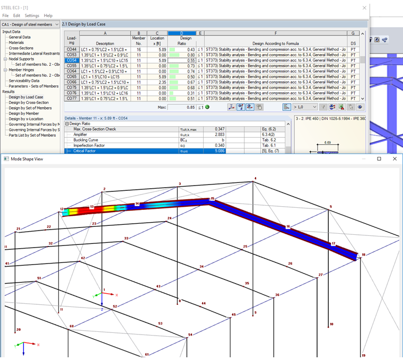This screenshot has width=403, height=361.
Task: Select the Imperfection Factor details row
Action: 175,145
